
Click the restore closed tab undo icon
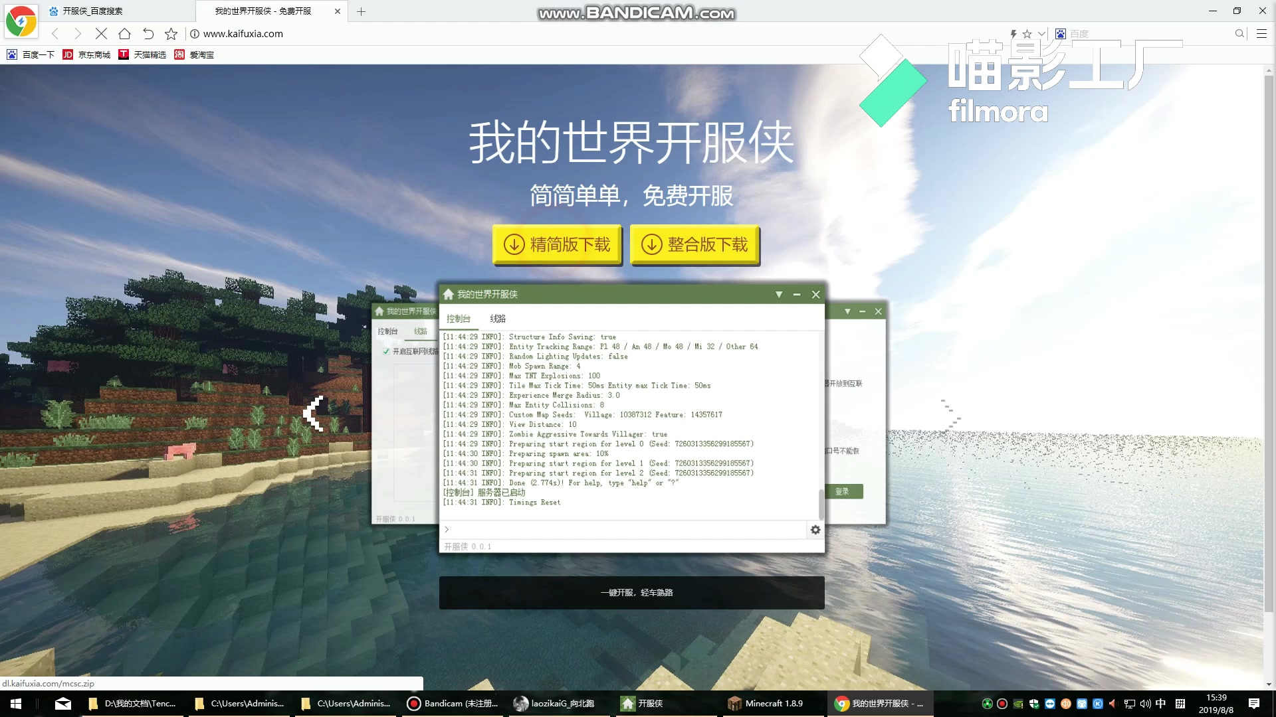click(x=148, y=33)
